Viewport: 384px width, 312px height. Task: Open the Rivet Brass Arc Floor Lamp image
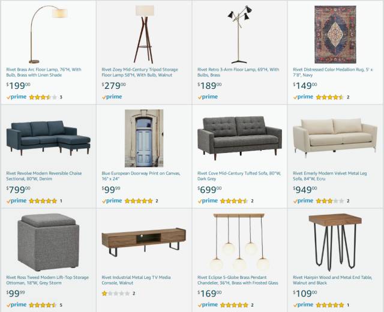pos(48,34)
